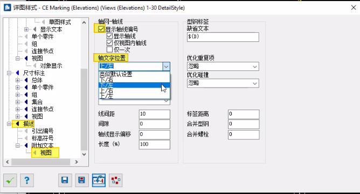Choose highlighted 下/左 from the dropdown list
Image resolution: width=360 pixels, height=194 pixels.
coord(134,85)
